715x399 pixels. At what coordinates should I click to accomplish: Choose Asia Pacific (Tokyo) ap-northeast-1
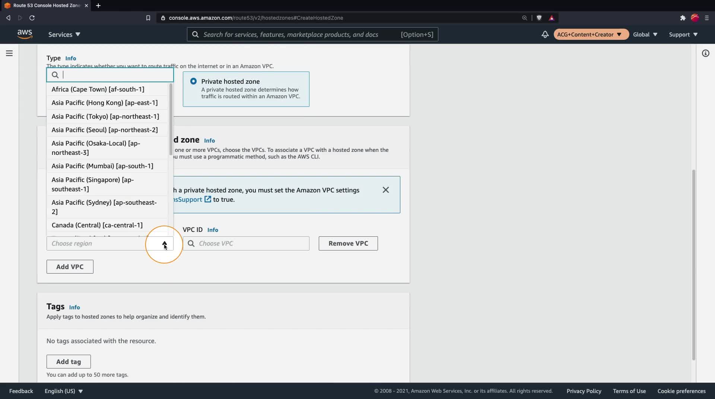tap(107, 116)
